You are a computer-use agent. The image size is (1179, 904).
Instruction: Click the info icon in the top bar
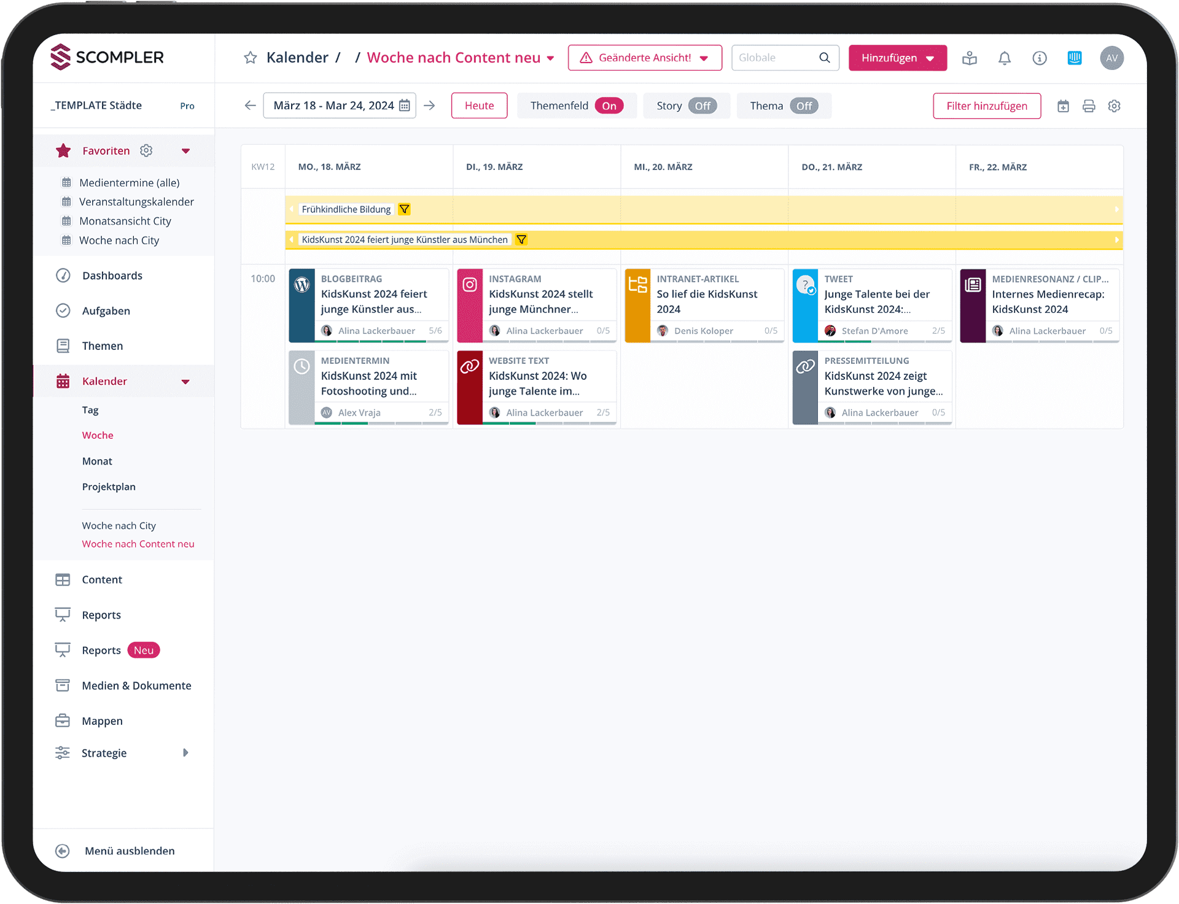(x=1040, y=58)
